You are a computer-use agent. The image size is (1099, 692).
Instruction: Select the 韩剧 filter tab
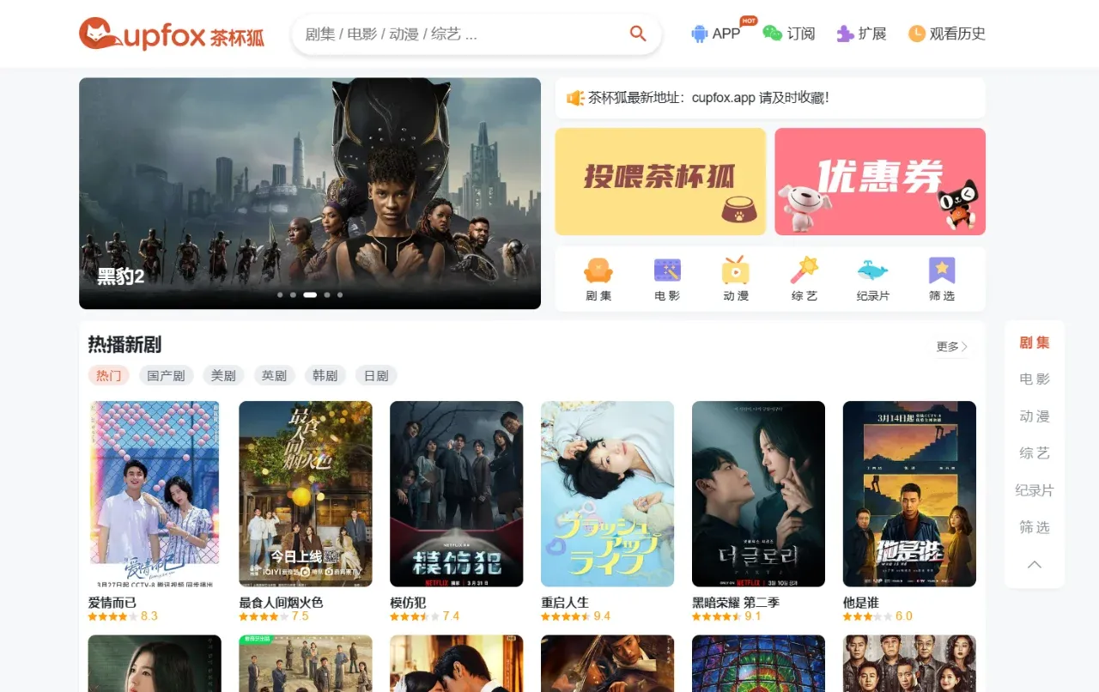(x=325, y=375)
